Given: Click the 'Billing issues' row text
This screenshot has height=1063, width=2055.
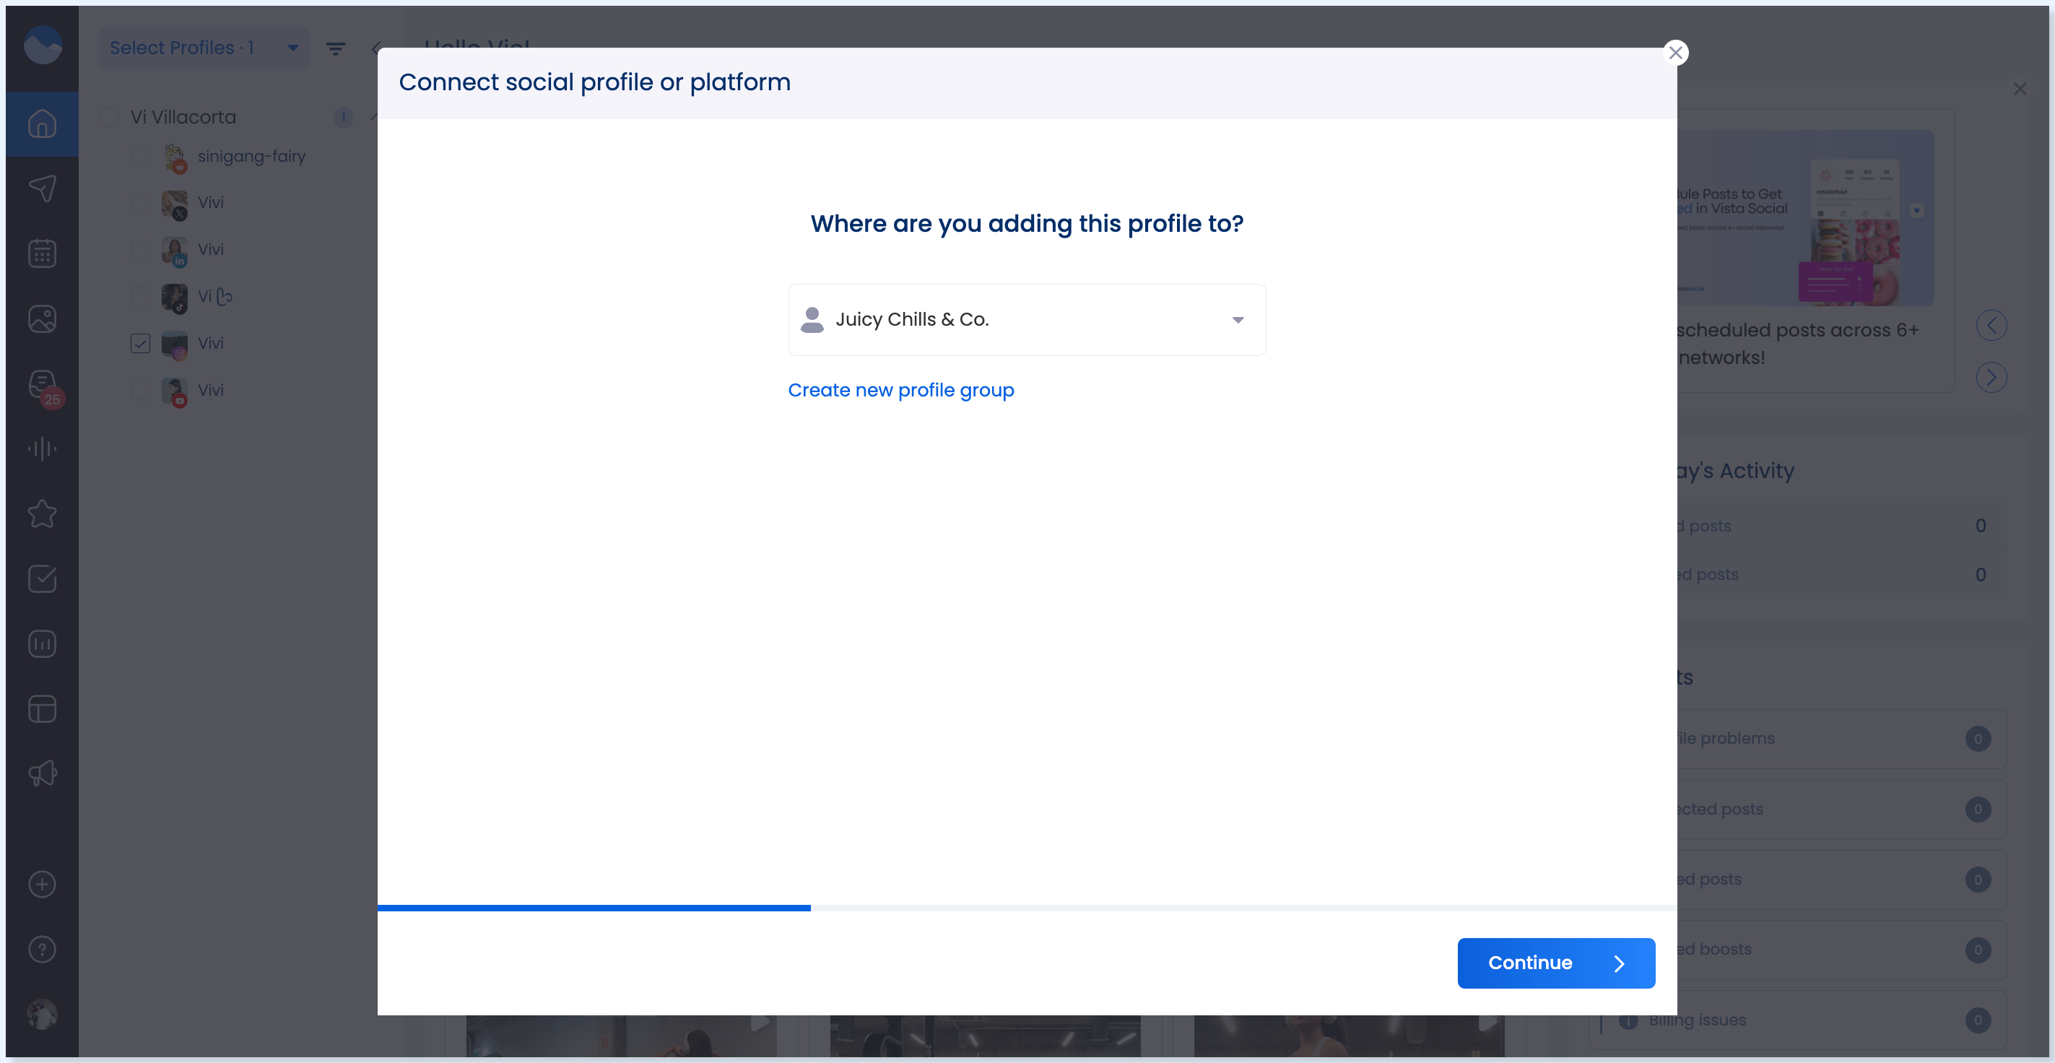Looking at the screenshot, I should 1697,1019.
